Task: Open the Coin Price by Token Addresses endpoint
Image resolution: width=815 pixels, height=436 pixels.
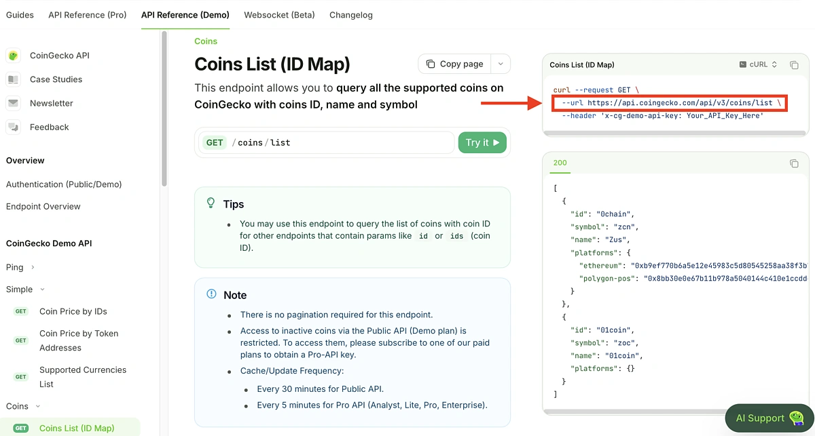Action: pos(79,340)
